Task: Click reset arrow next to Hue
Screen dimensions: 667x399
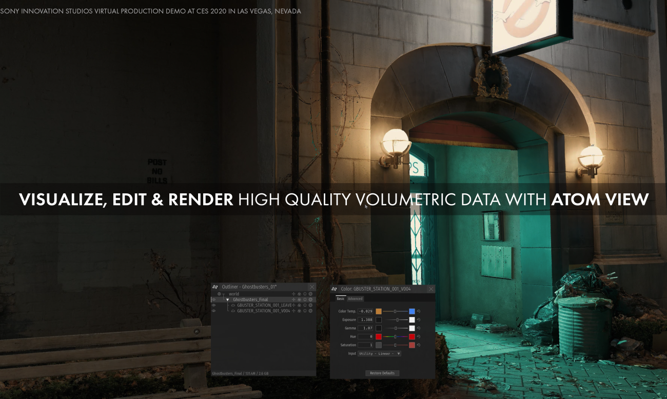Action: pyautogui.click(x=419, y=336)
